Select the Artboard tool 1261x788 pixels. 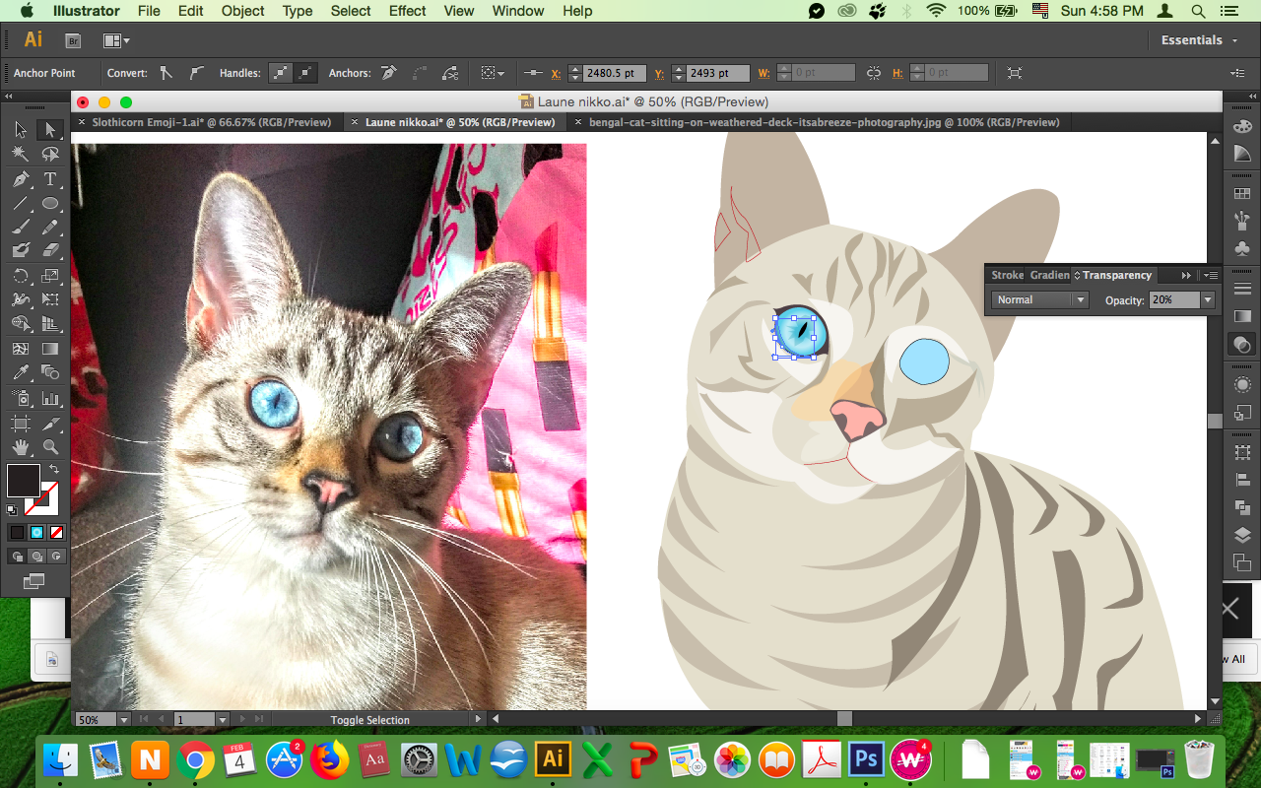pyautogui.click(x=21, y=424)
